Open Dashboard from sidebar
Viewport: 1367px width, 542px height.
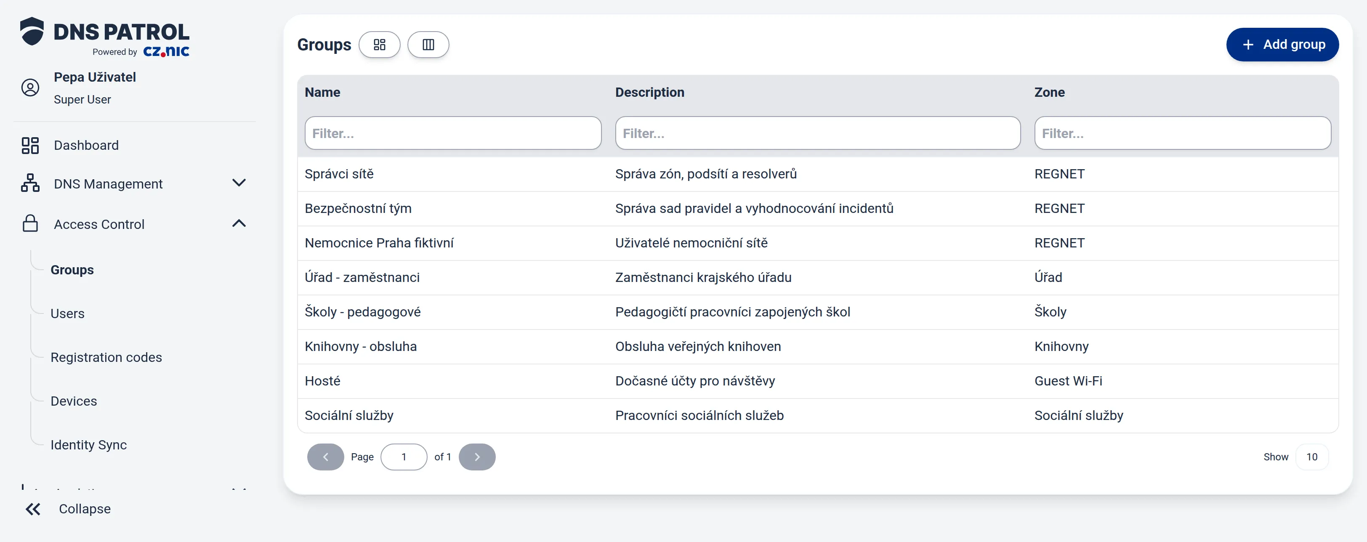(x=86, y=145)
